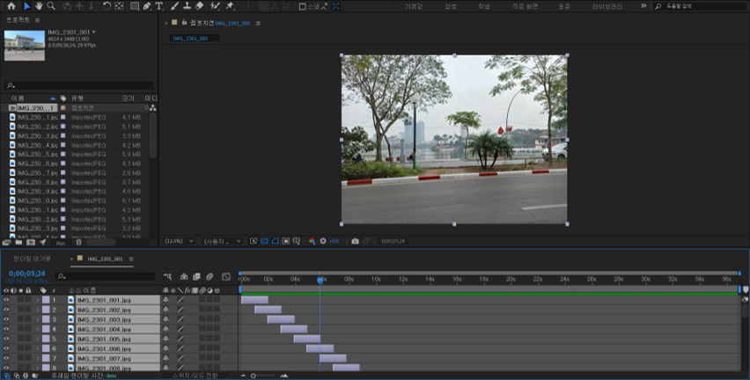750x380 pixels.
Task: Hide layer IMG_2301_007.jpg with eye icon
Action: (6, 359)
